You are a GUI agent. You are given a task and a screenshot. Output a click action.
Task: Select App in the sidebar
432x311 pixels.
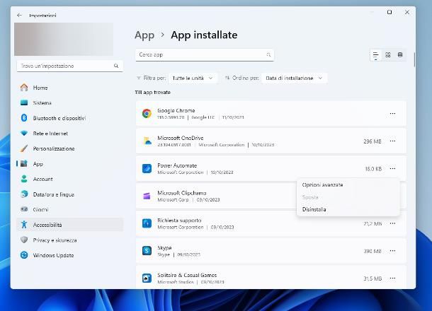coord(70,164)
